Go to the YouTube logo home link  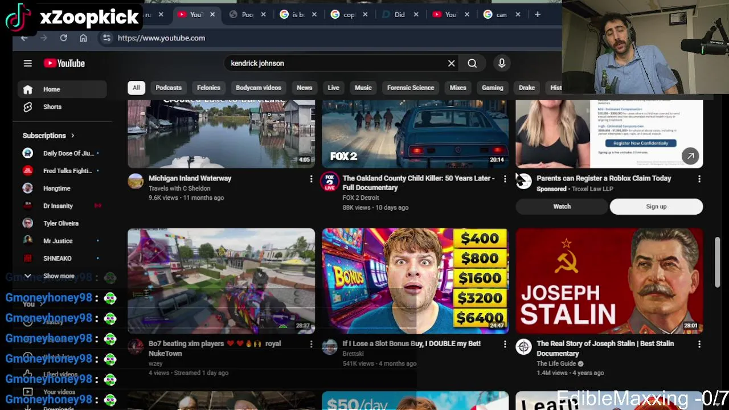(64, 63)
